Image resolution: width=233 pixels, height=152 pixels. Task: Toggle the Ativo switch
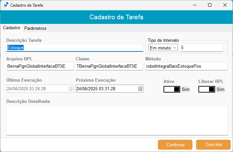pos(172,89)
